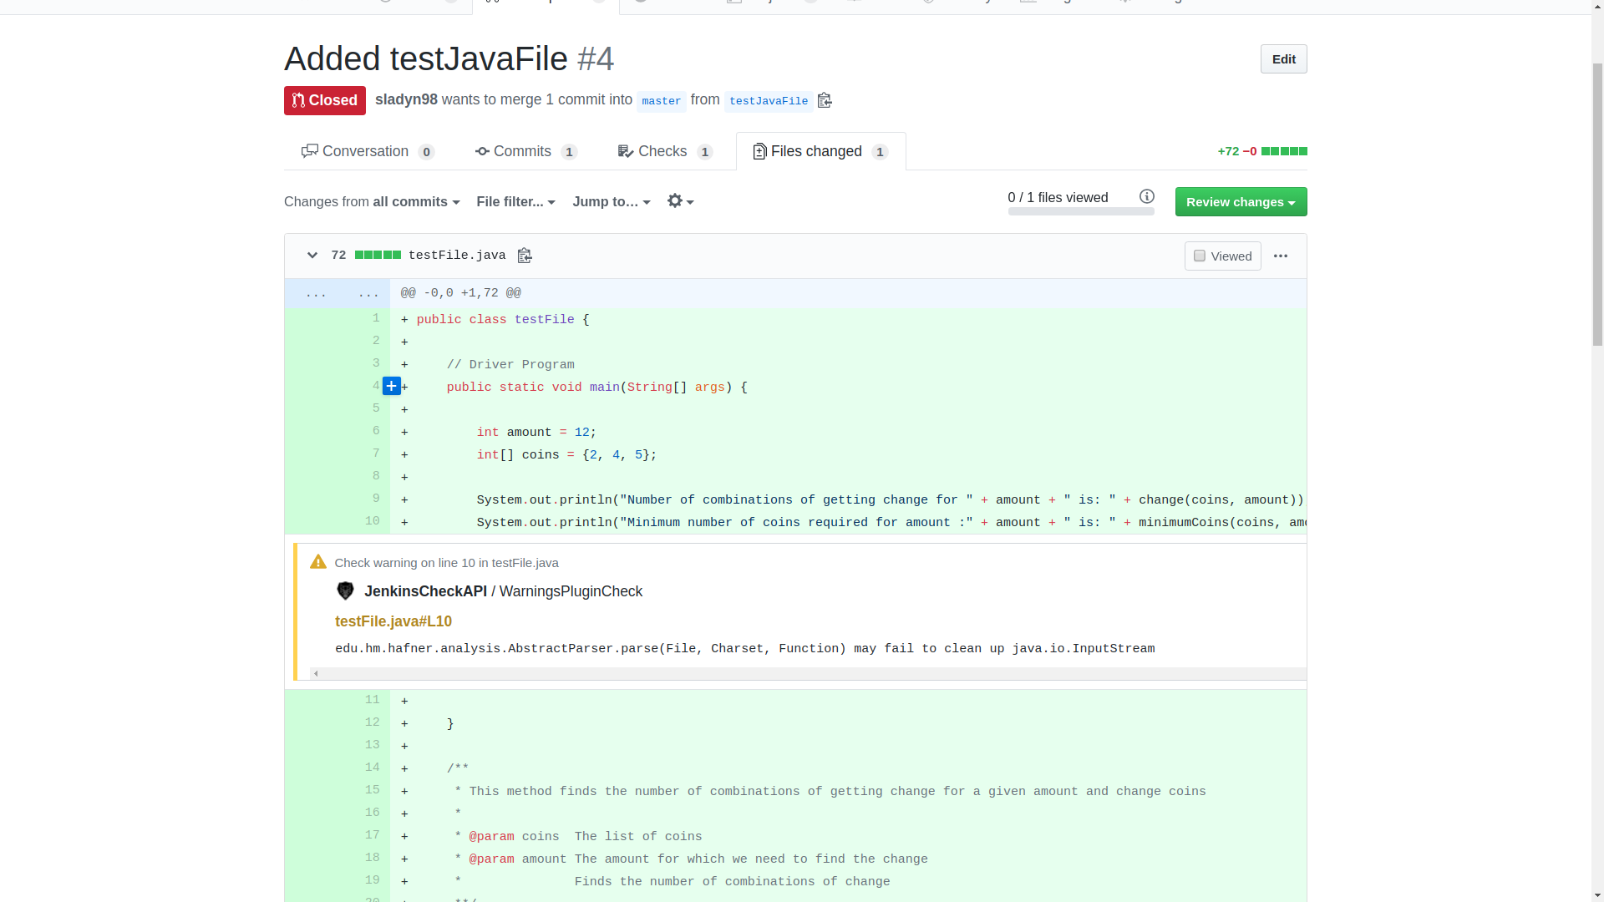
Task: Click the annotation horizontal scrollbar left arrow
Action: tap(316, 673)
